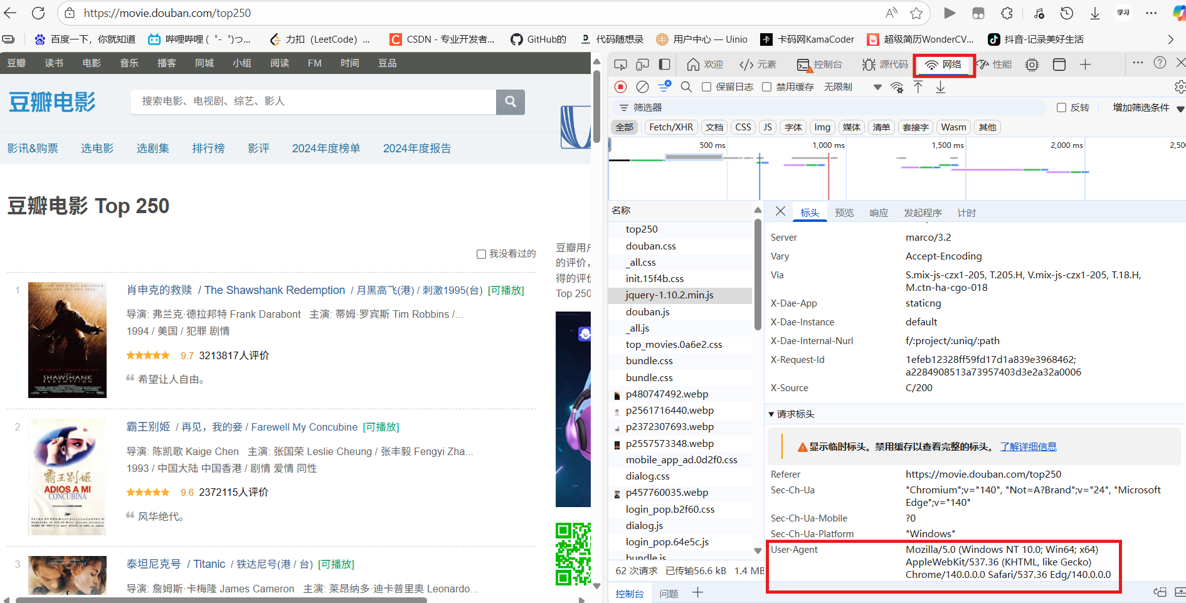1186x603 pixels.
Task: Import HAR file with upload arrow
Action: coord(918,87)
